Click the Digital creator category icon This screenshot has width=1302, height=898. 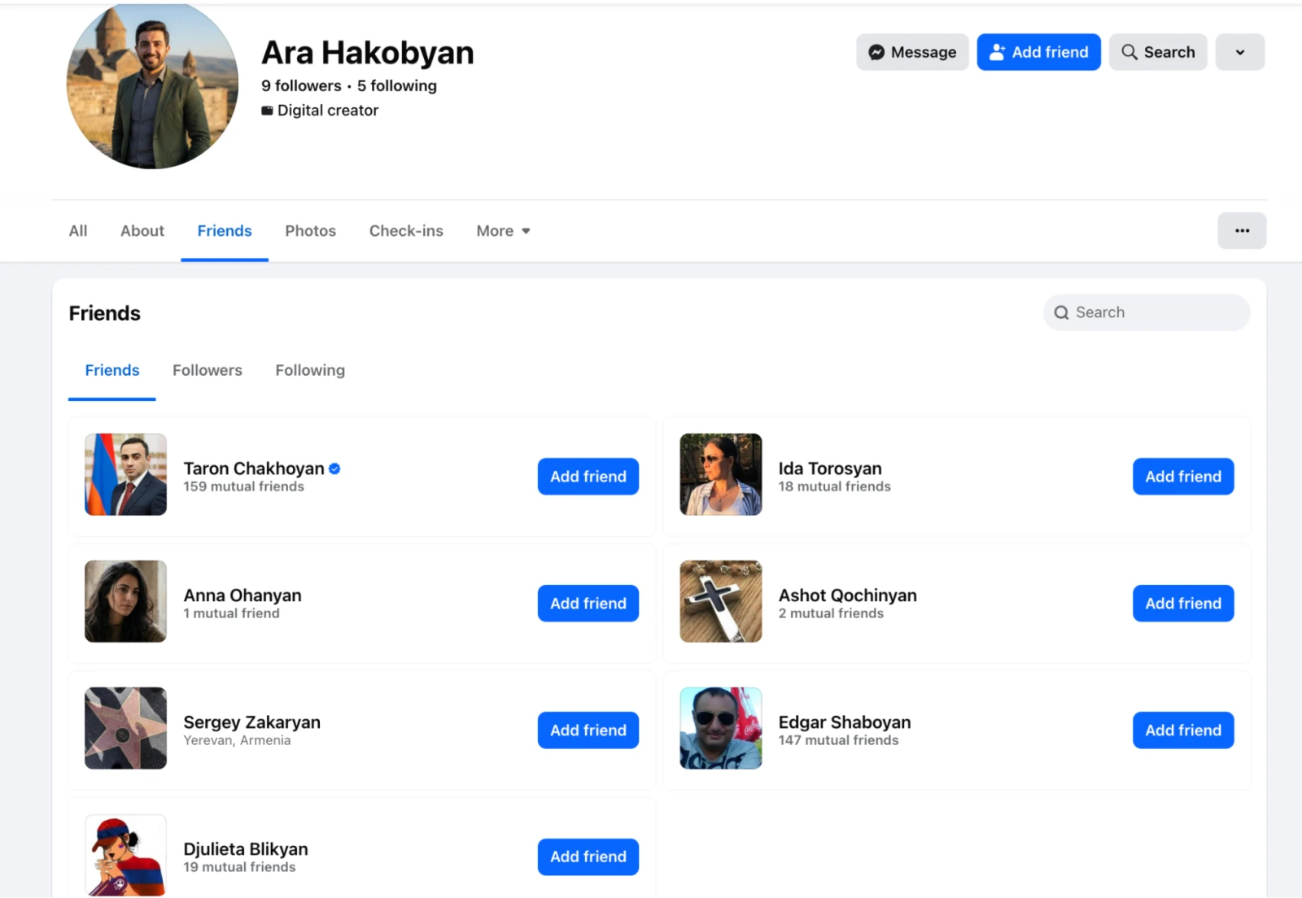click(x=267, y=111)
